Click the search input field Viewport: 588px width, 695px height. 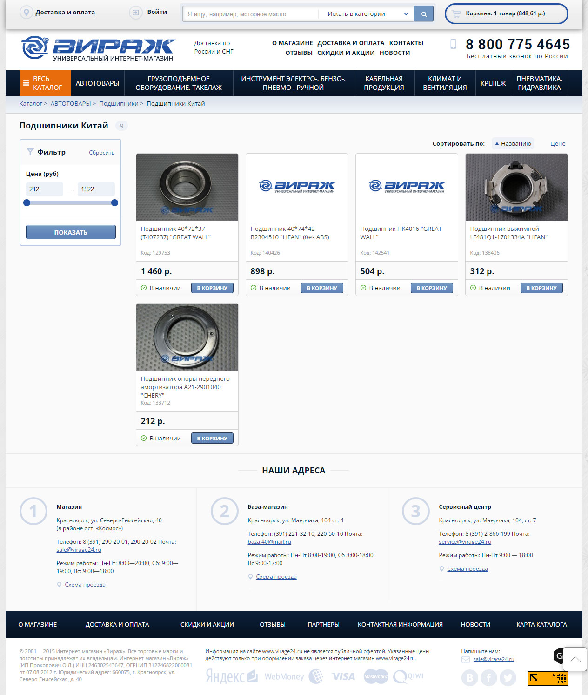(251, 14)
